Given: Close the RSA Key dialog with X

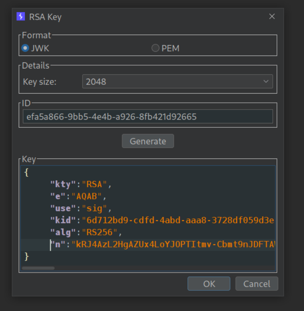Looking at the screenshot, I should pos(272,17).
